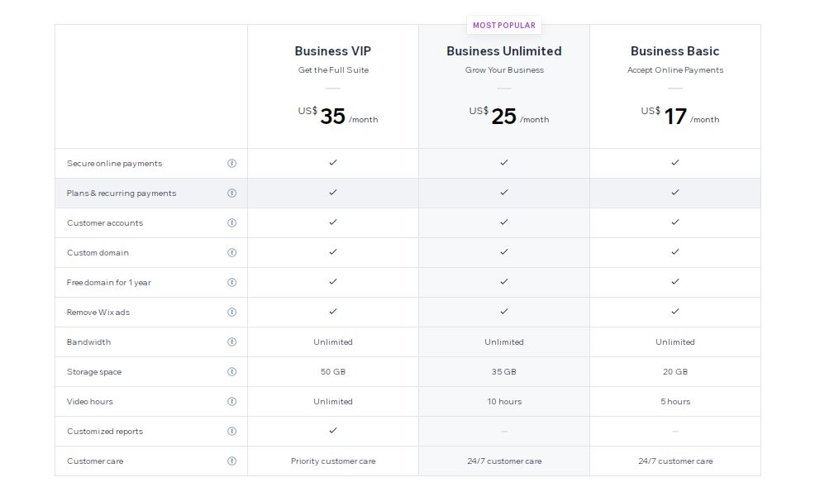The image size is (834, 492).
Task: Click the Bandwidth info icon
Action: [x=232, y=342]
